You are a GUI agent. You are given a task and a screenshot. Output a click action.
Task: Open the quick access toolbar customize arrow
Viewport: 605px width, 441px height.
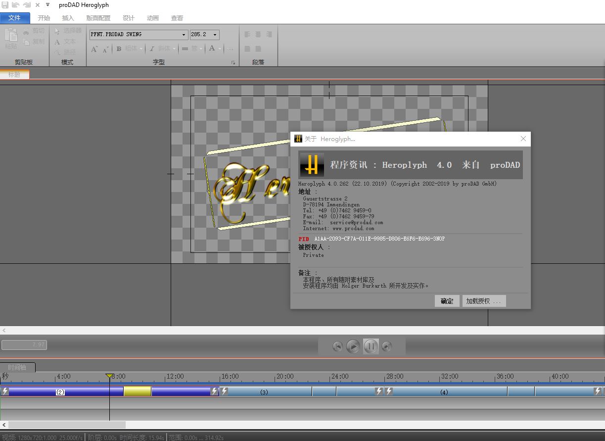pyautogui.click(x=47, y=5)
